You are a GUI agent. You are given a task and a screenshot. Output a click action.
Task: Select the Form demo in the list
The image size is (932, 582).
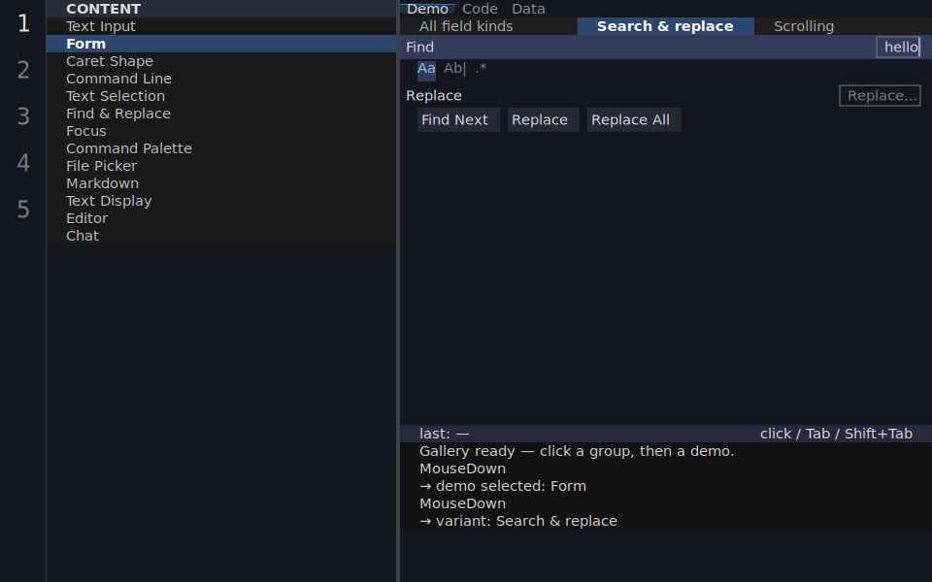221,44
